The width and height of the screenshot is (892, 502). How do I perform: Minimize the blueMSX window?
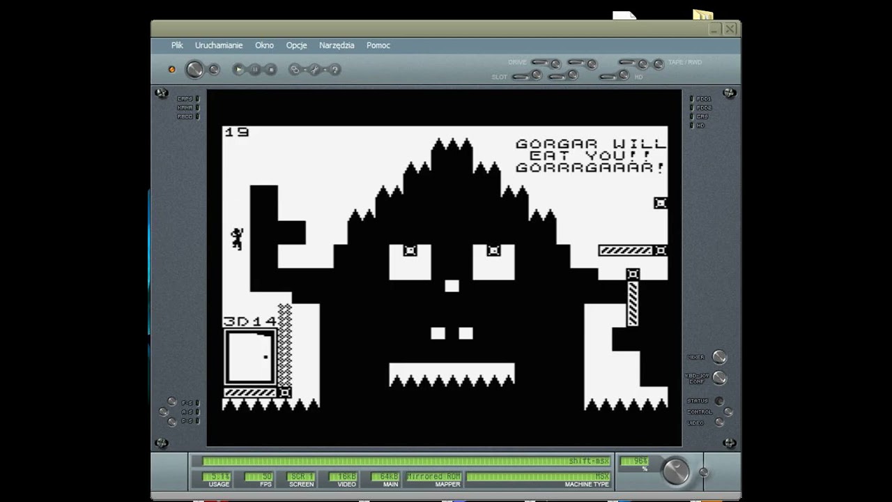(x=714, y=29)
